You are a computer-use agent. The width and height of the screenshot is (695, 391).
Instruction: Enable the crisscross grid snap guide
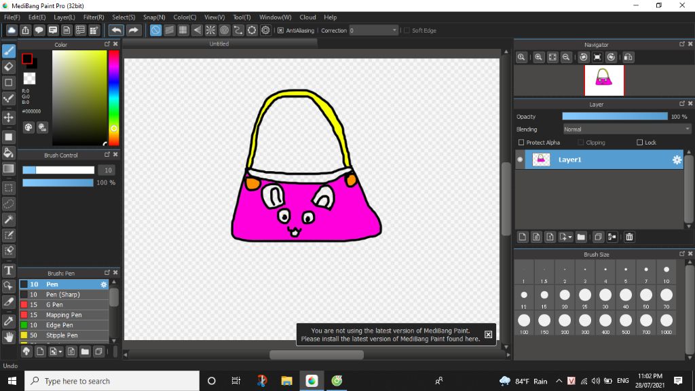pyautogui.click(x=183, y=30)
